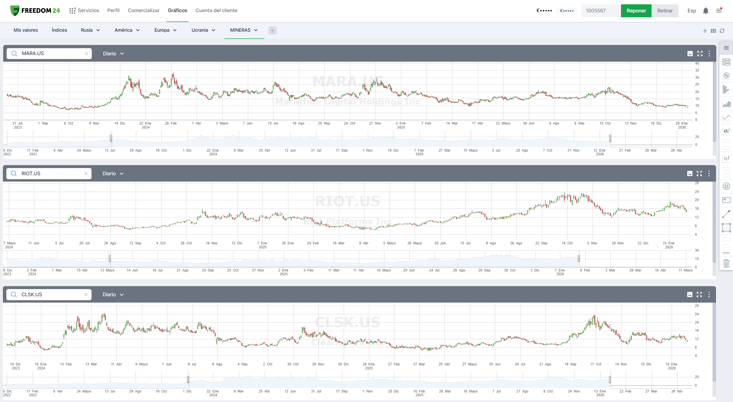The width and height of the screenshot is (733, 402).
Task: Refresh charts with the reload icon
Action: click(x=722, y=31)
